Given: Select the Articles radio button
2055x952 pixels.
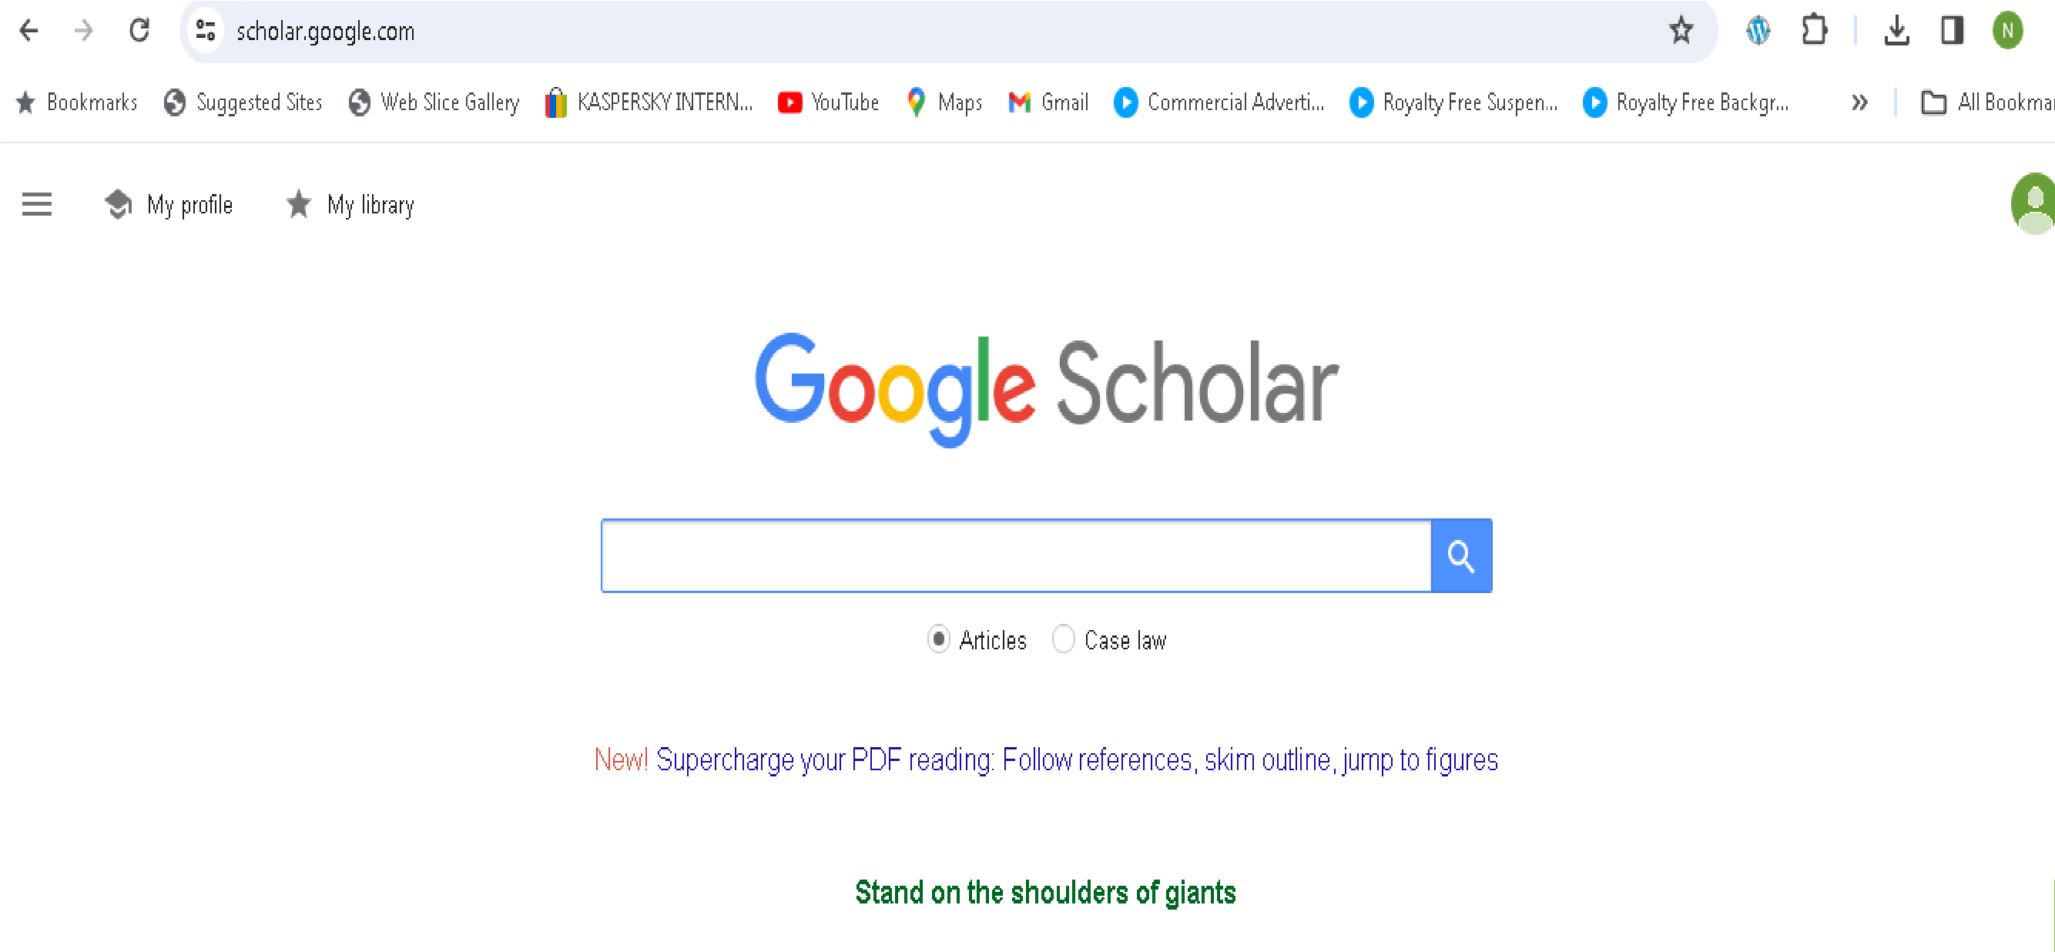Looking at the screenshot, I should click(x=939, y=639).
